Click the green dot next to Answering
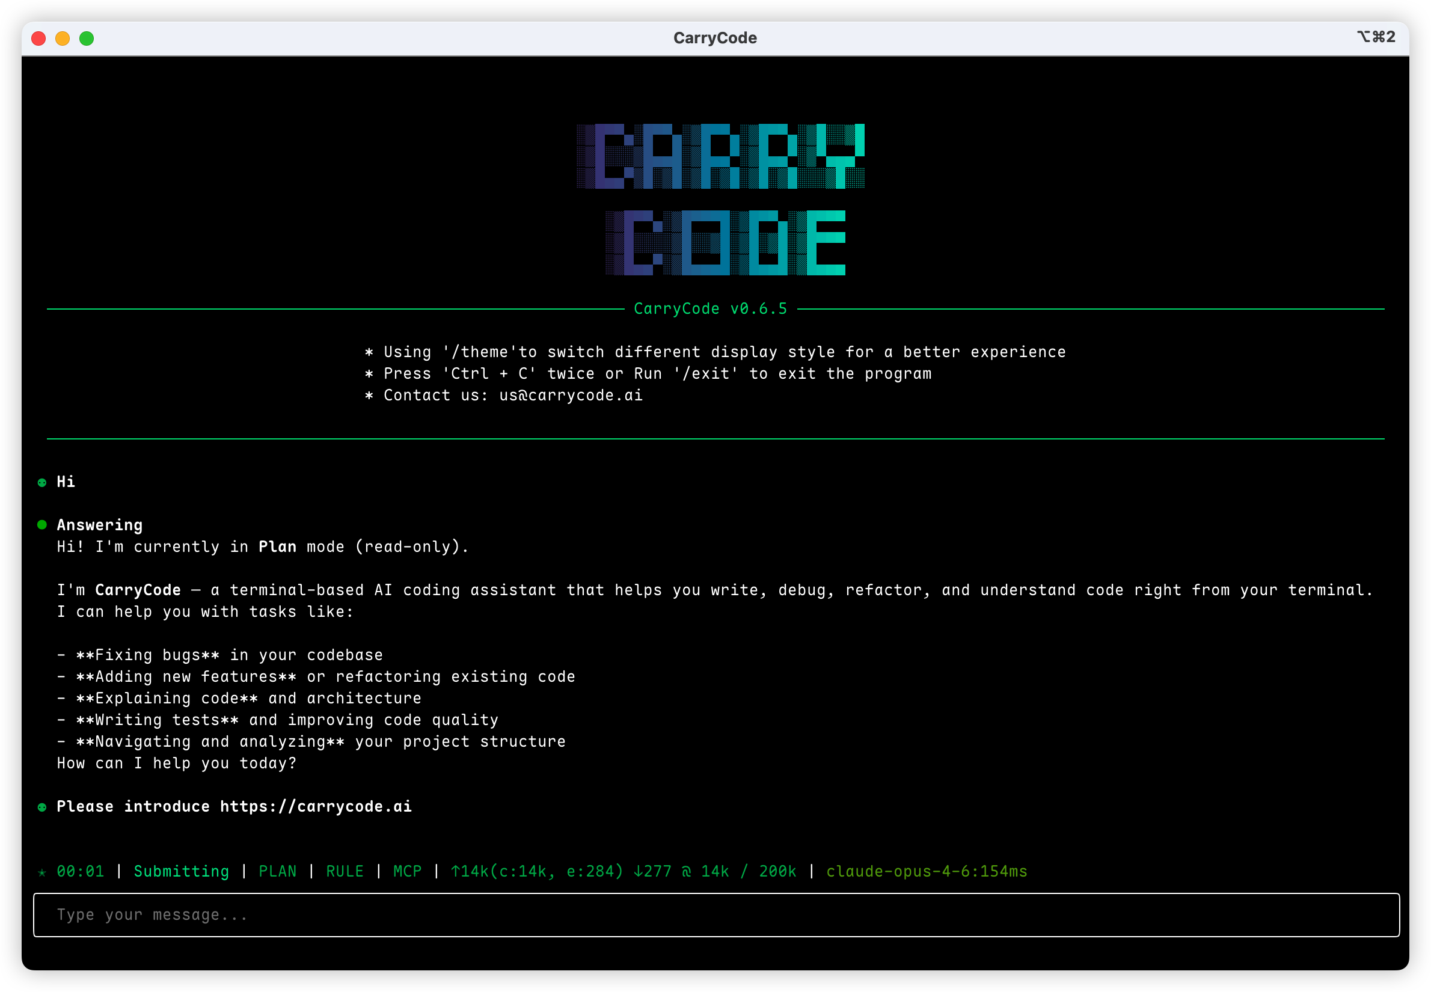 [x=41, y=525]
